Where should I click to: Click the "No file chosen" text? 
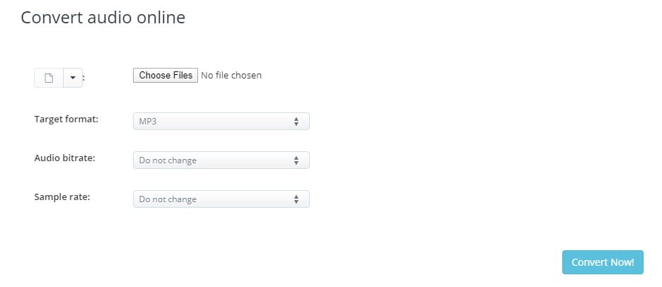tap(231, 75)
